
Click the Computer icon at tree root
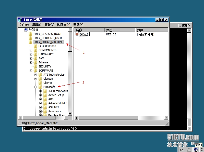[26, 30]
